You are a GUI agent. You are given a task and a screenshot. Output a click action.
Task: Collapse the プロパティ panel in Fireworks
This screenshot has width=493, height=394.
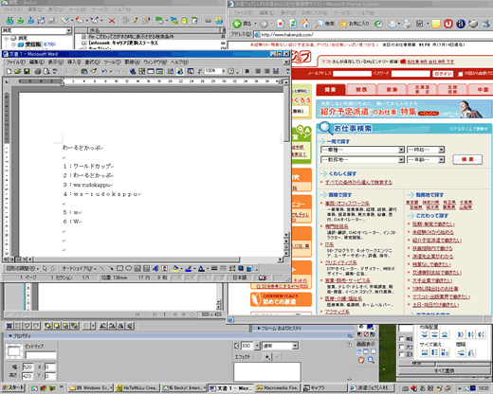point(10,336)
